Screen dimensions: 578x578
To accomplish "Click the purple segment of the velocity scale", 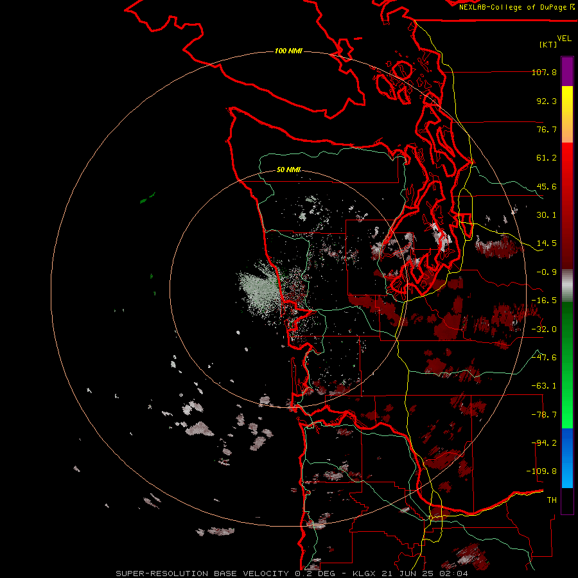I will point(567,71).
